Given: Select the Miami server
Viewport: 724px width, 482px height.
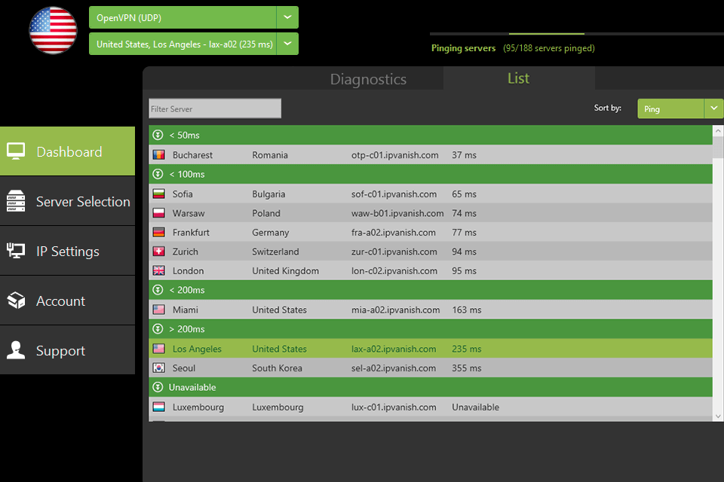Looking at the screenshot, I should pyautogui.click(x=431, y=310).
